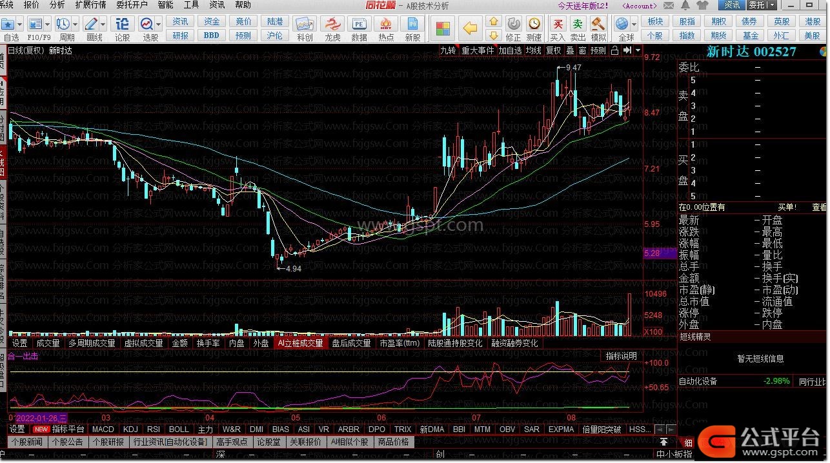Open the 个股新闻 stock news tab
The width and height of the screenshot is (830, 463).
pyautogui.click(x=26, y=442)
